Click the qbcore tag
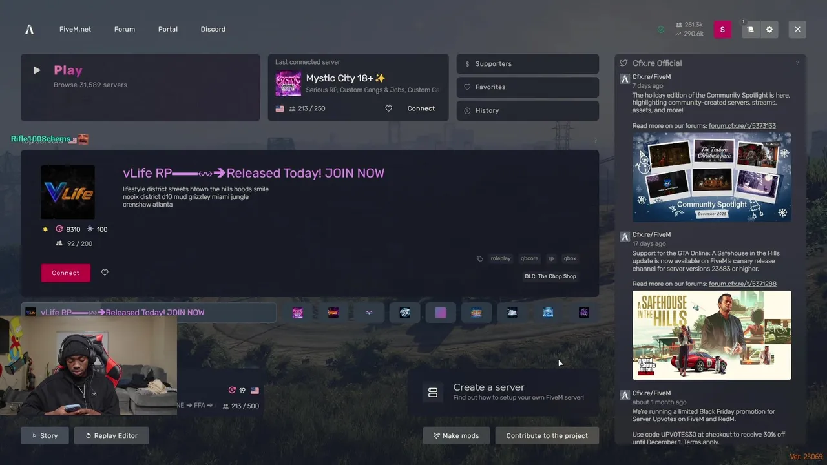 (x=529, y=258)
